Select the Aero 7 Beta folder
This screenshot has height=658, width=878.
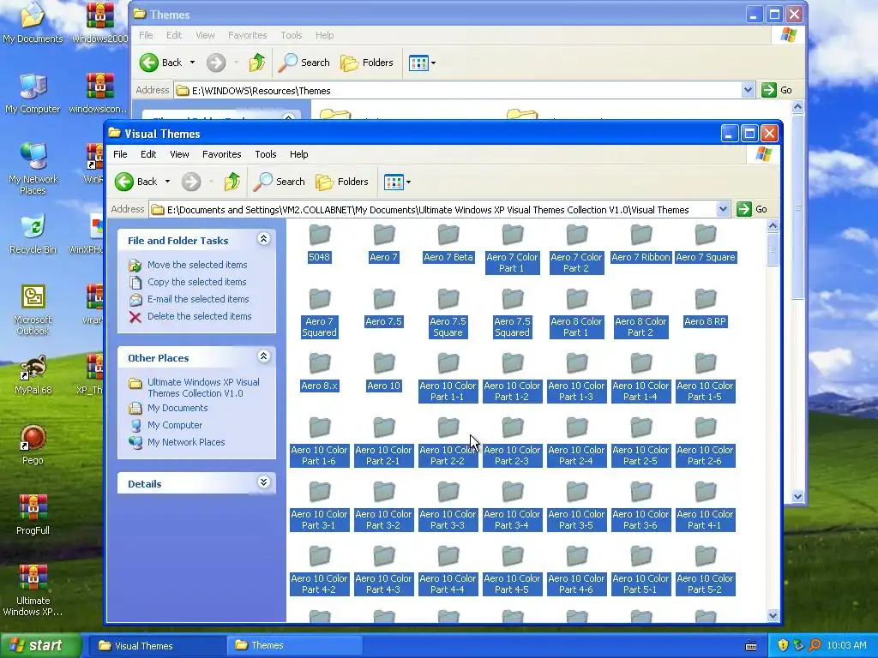point(448,243)
